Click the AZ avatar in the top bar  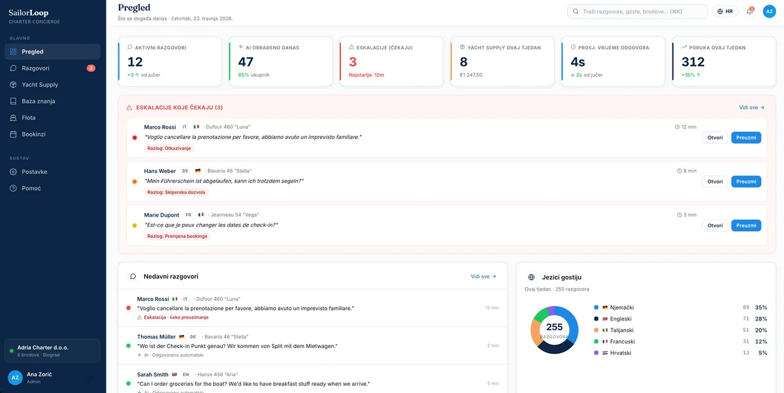coord(770,12)
